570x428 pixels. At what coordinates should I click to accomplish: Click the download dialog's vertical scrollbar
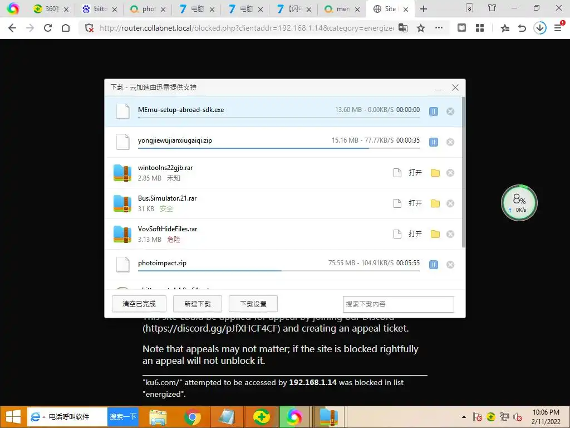coord(464,172)
